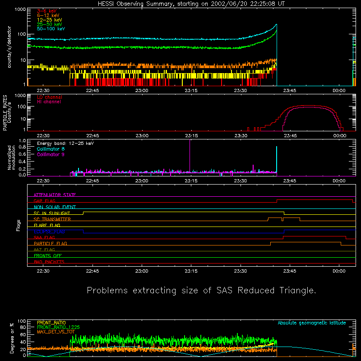Viewport: 361px width, 361px height.
Task: Click the 'Flags' vertical axis label
Action: [x=19, y=225]
